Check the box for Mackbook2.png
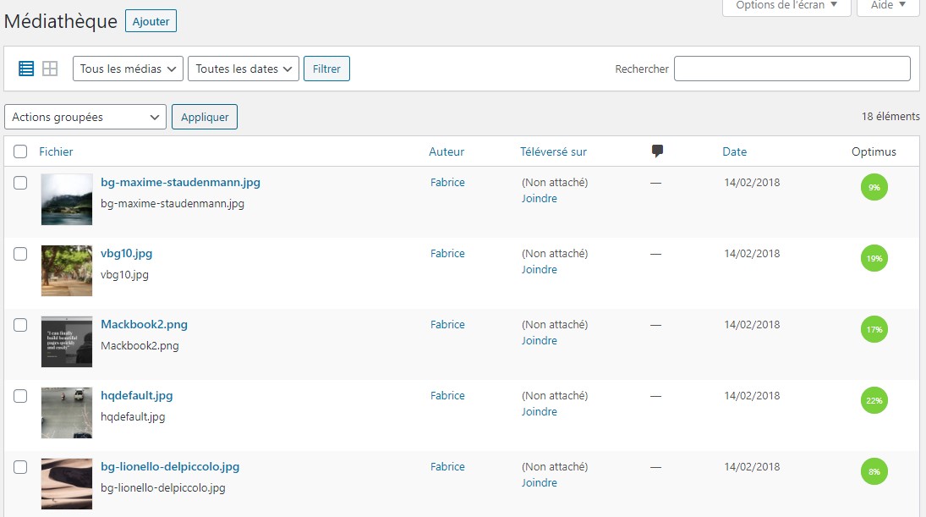The width and height of the screenshot is (926, 517). pyautogui.click(x=20, y=324)
